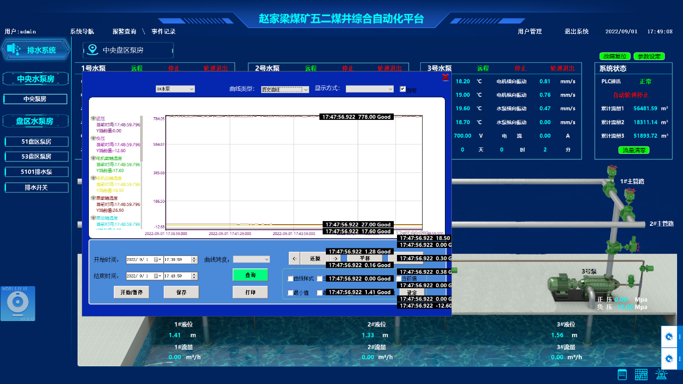Open the 1#水泵 pump selection dropdown
The image size is (683, 384).
(x=175, y=89)
